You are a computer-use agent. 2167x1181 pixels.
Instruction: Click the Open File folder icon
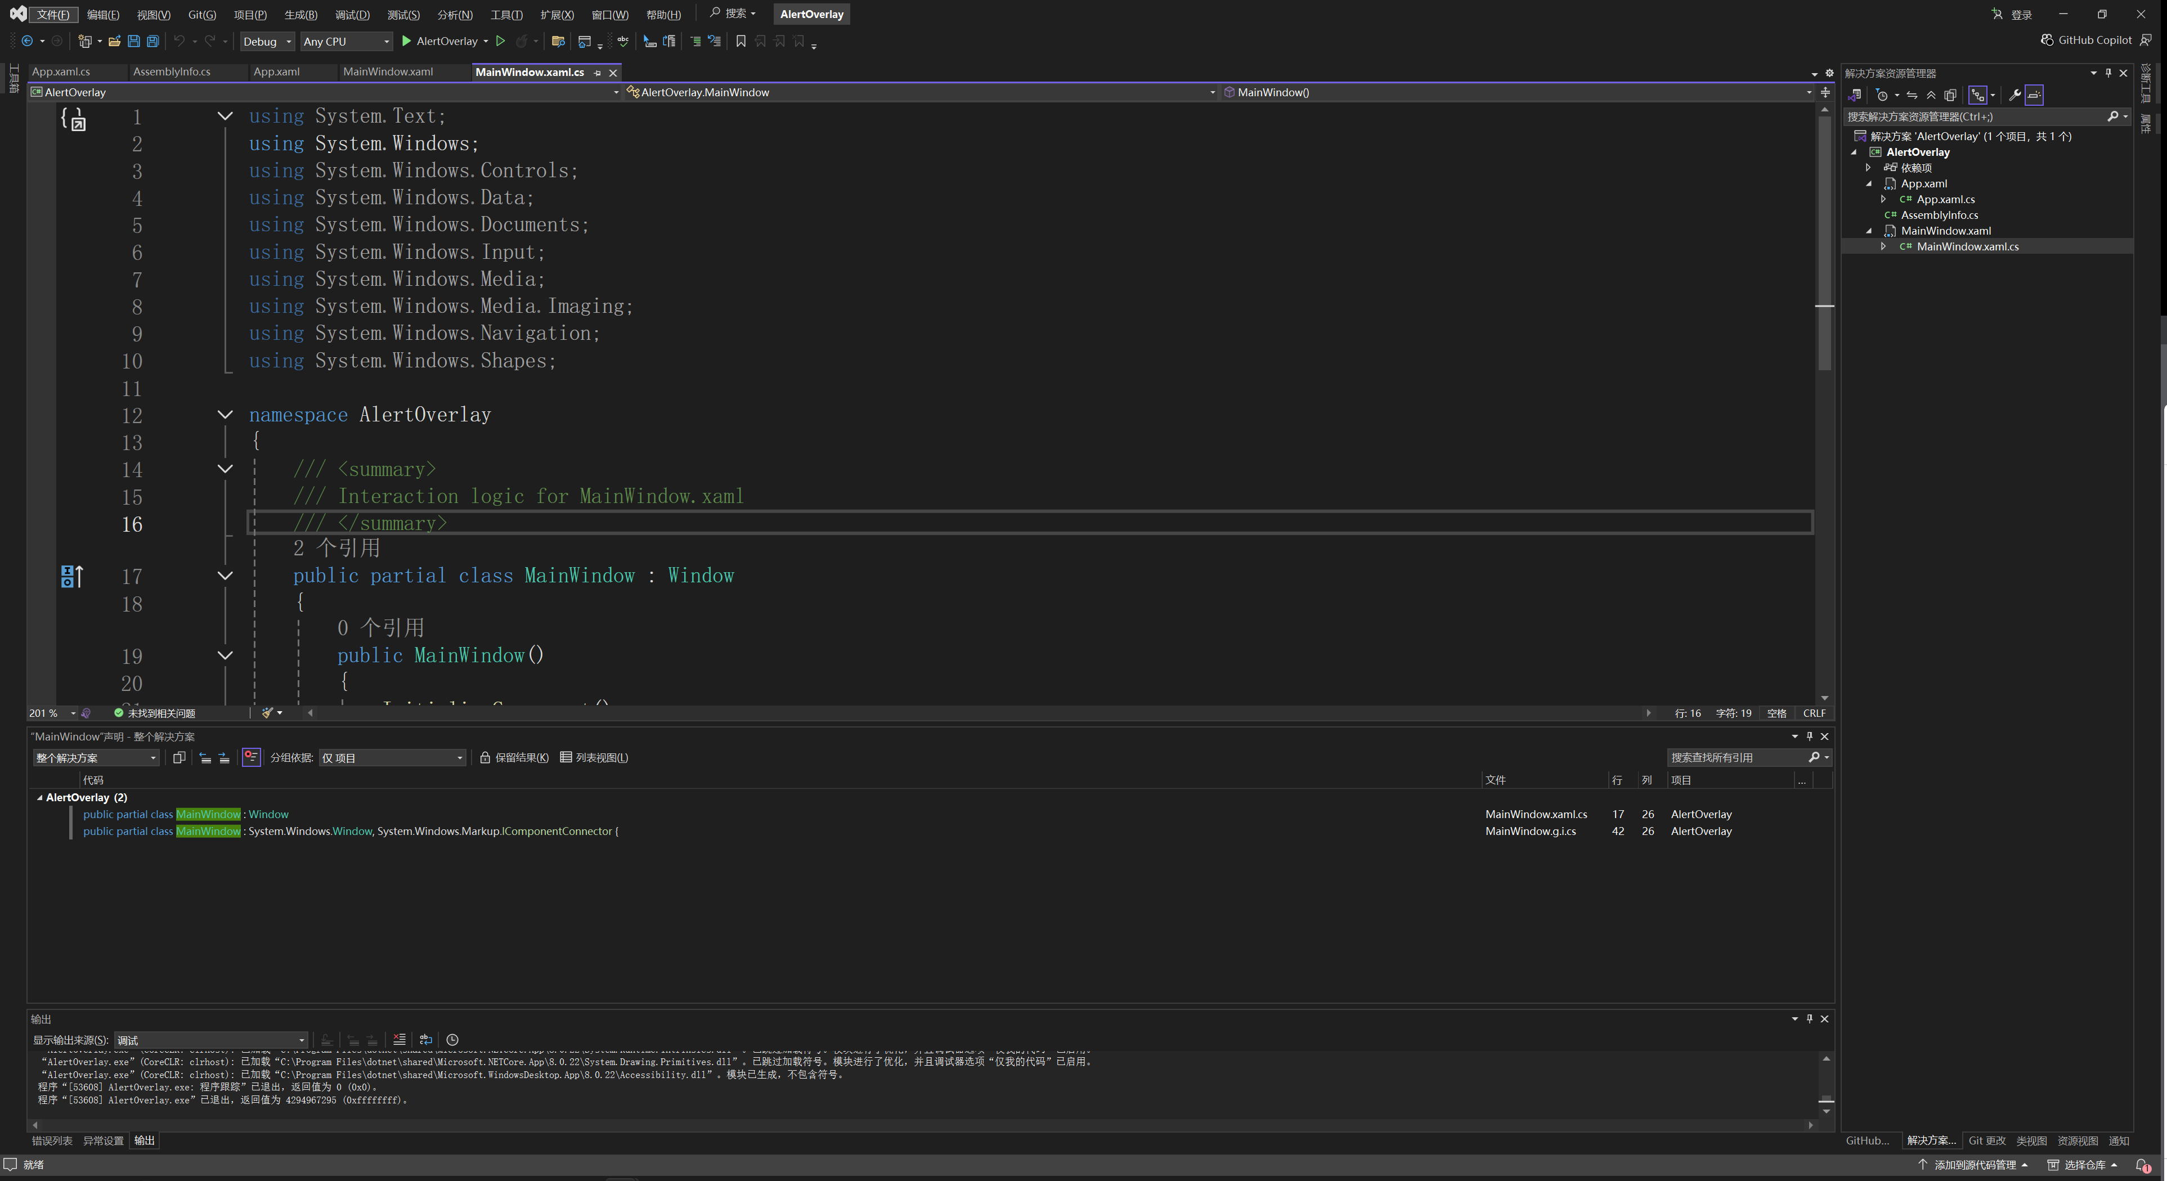pyautogui.click(x=114, y=41)
